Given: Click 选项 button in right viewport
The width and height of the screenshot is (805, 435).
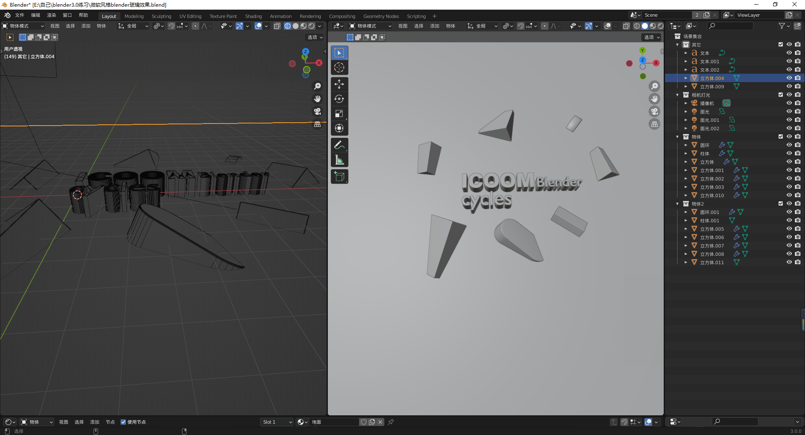Looking at the screenshot, I should coord(652,37).
